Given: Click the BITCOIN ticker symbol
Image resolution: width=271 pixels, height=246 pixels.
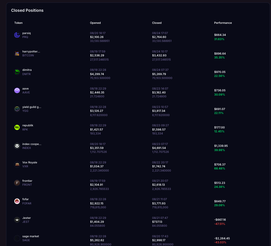Looking at the screenshot, I should point(28,55).
